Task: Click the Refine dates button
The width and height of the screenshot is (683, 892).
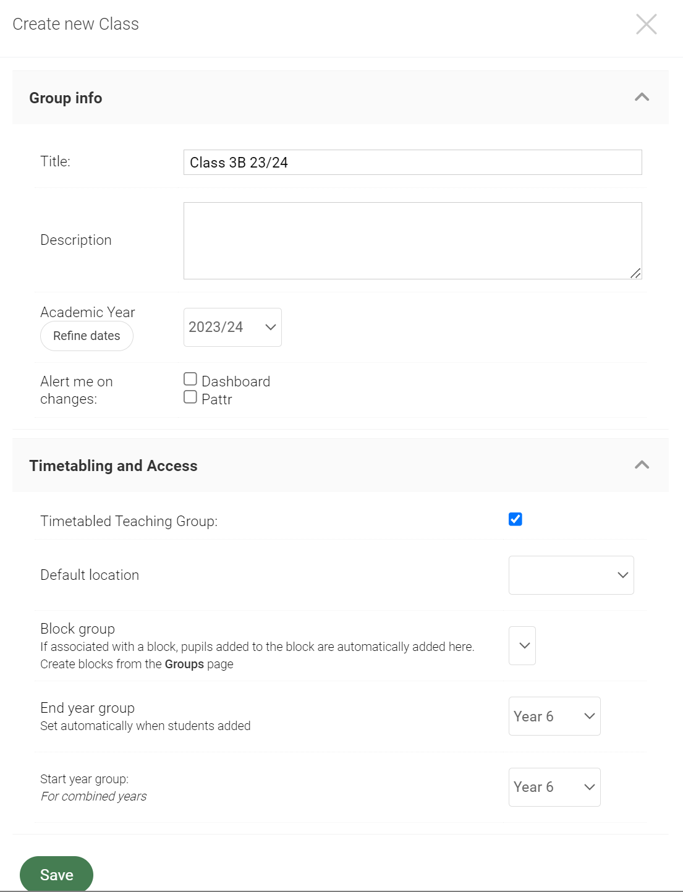Action: pos(87,336)
